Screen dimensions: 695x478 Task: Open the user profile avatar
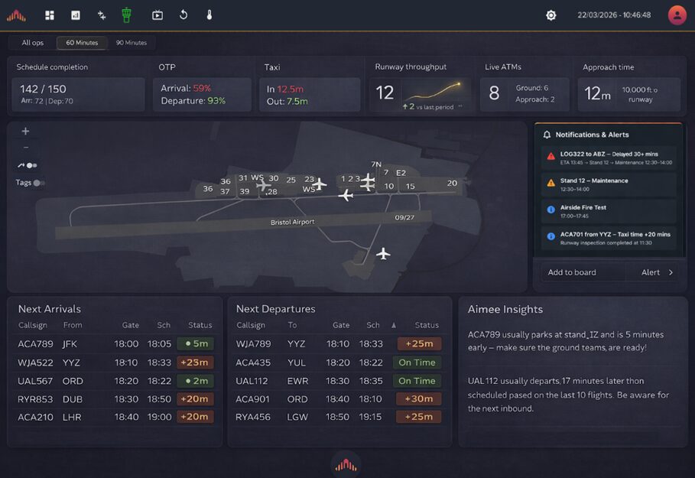click(677, 15)
